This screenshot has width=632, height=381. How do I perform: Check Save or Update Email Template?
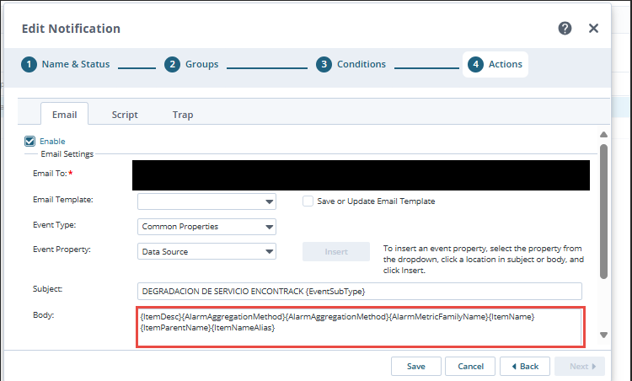pyautogui.click(x=308, y=201)
